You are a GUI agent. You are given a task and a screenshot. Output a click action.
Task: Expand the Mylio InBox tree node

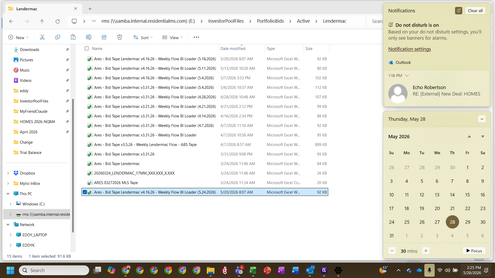8,183
